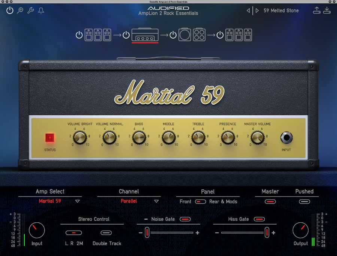Click the notifications bell icon
337x256 pixels.
coord(41,10)
